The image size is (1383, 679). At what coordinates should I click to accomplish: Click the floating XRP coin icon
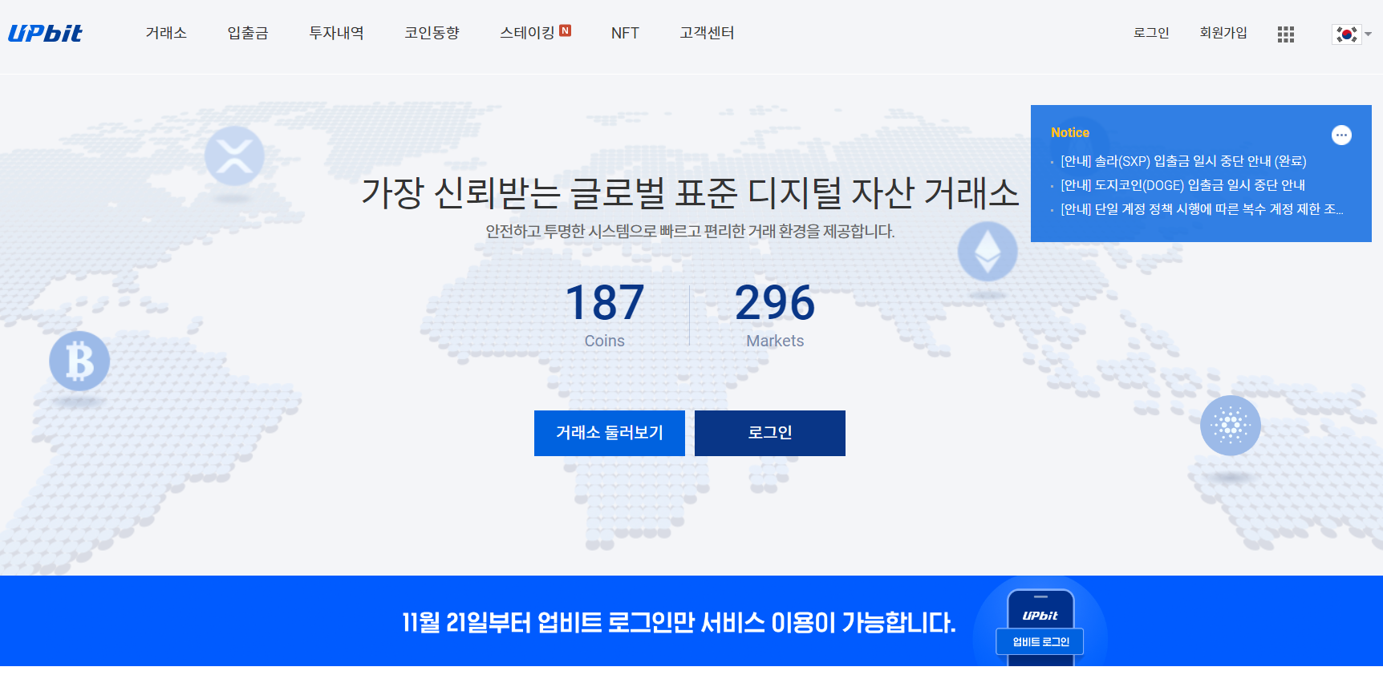234,156
